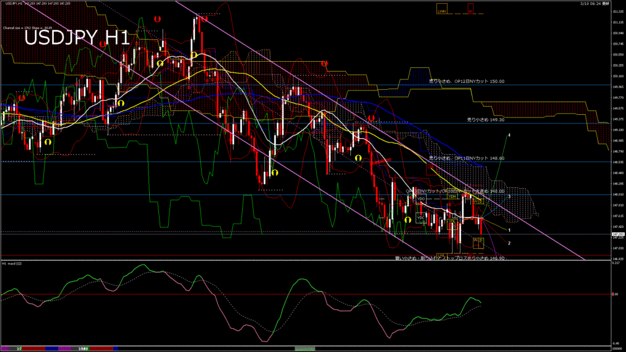The width and height of the screenshot is (626, 352).
Task: Click the LWL label box near chart bottom
Action: pos(441,255)
